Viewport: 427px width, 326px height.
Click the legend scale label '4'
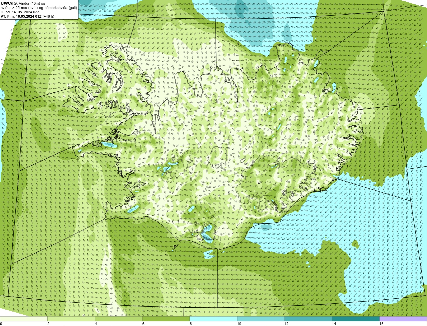(x=96, y=324)
